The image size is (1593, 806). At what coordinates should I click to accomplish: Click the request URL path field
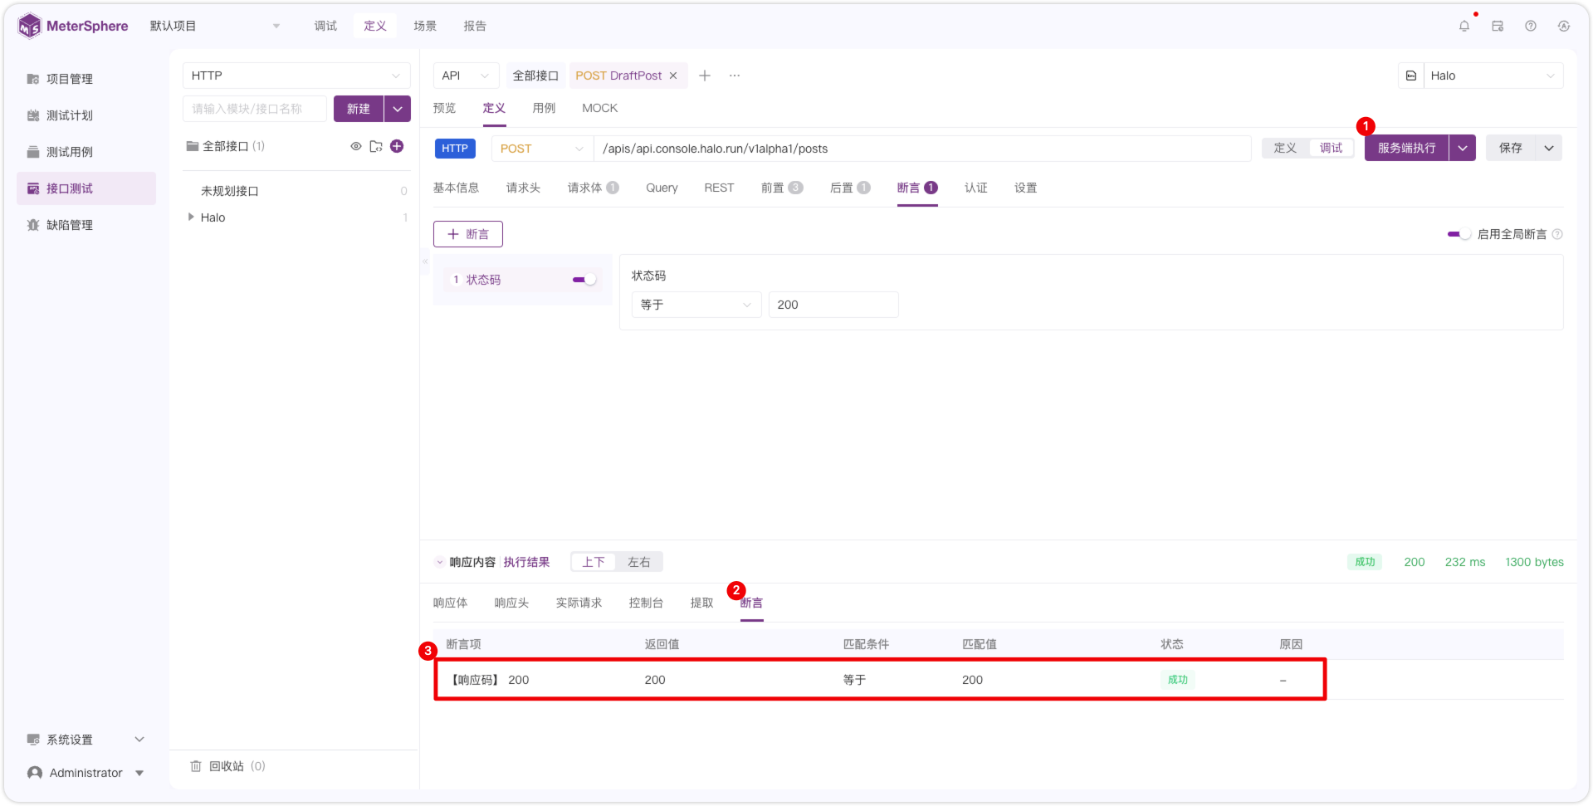[x=922, y=149]
